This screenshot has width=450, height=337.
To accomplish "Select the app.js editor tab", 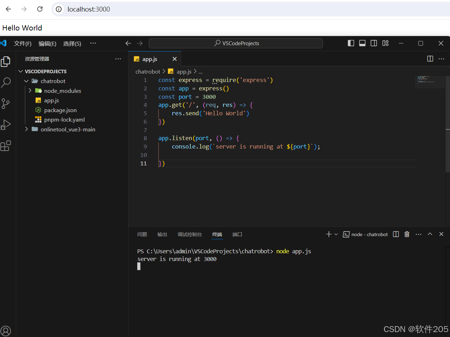I will 155,59.
